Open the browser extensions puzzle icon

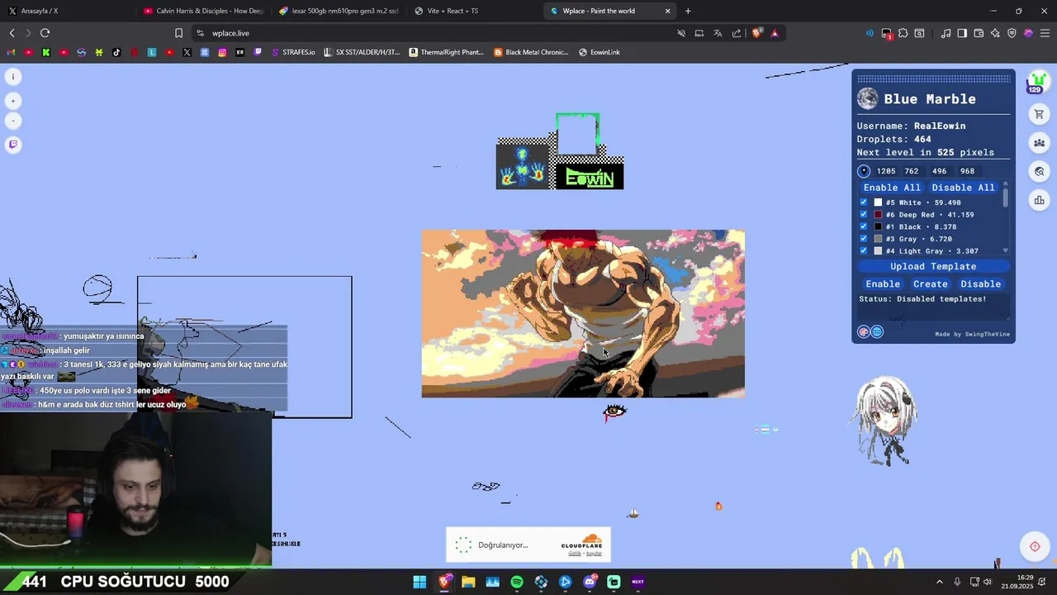pos(903,33)
